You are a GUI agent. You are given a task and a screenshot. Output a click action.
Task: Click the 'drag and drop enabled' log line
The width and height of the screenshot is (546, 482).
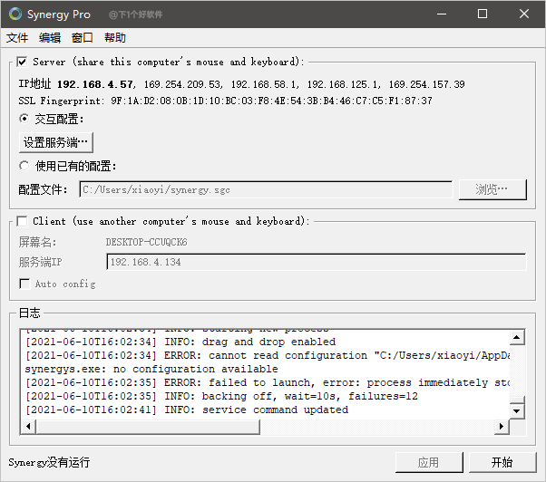pos(180,342)
